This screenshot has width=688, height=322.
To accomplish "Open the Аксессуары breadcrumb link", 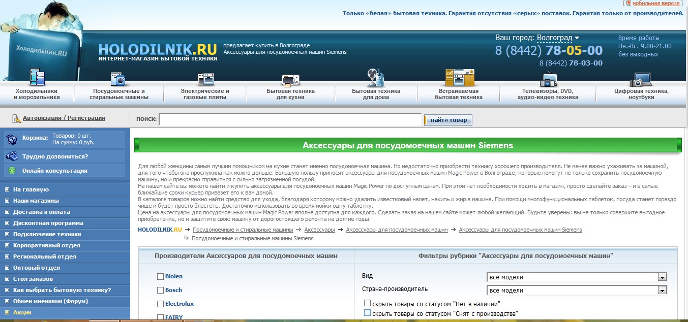I will (x=319, y=230).
